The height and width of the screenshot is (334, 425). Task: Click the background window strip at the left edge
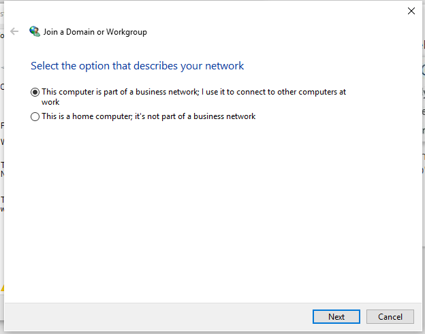[2, 238]
